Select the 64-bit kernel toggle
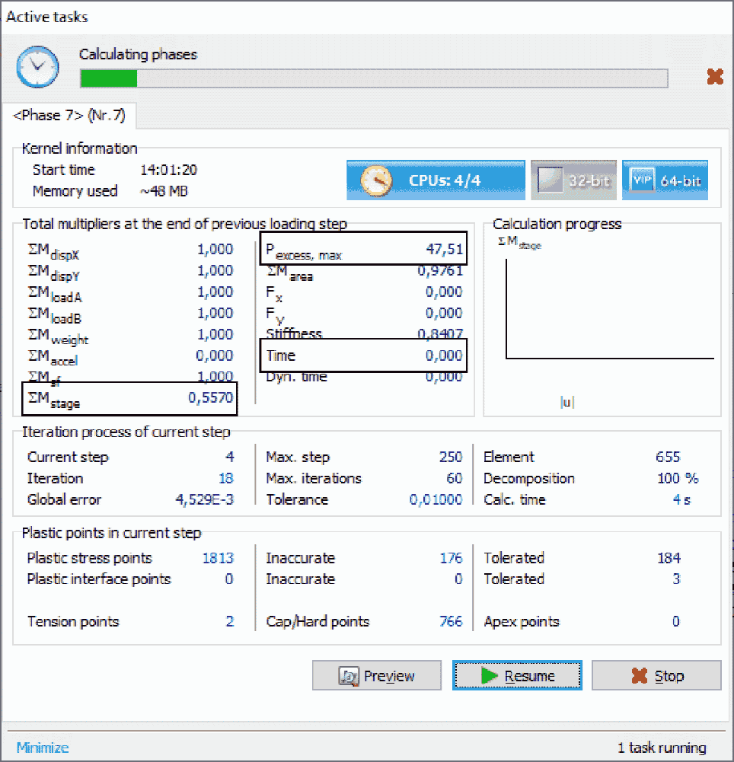Screen dimensions: 734x762 [x=665, y=180]
